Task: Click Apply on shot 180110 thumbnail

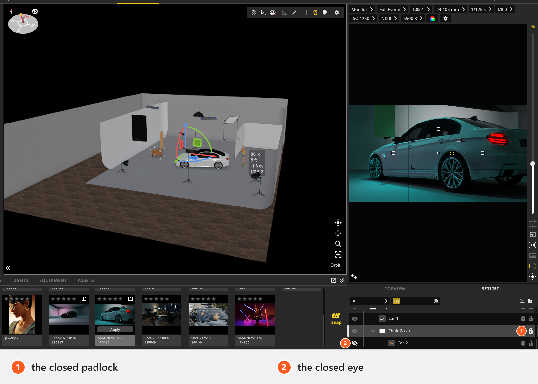Action: pos(115,330)
